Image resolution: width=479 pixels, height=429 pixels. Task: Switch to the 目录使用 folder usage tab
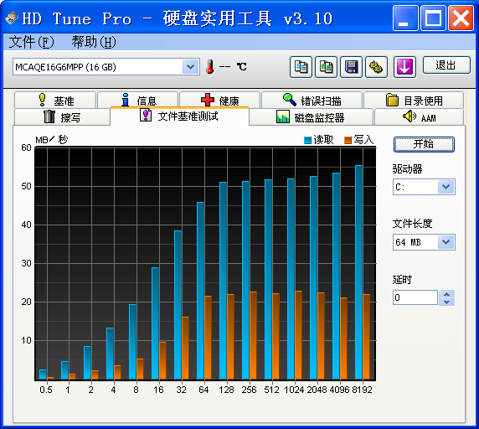click(x=414, y=100)
